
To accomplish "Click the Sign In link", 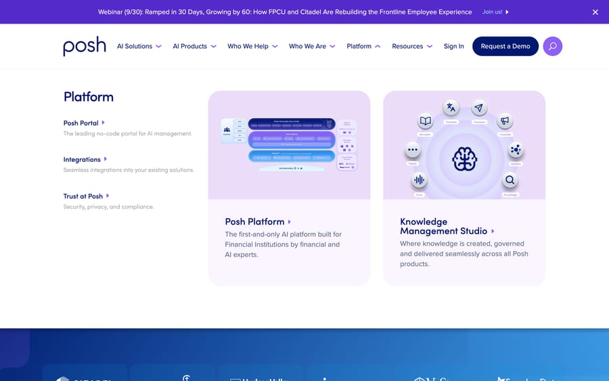I will coord(453,46).
